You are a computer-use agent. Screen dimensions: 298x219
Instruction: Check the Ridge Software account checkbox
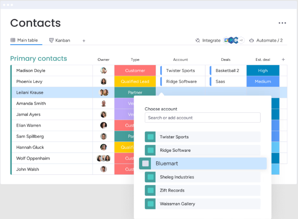pyautogui.click(x=150, y=150)
